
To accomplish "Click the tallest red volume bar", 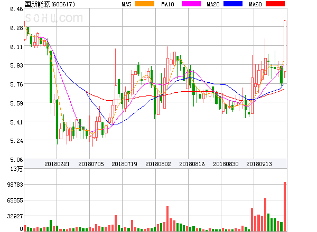I will click(x=285, y=206).
